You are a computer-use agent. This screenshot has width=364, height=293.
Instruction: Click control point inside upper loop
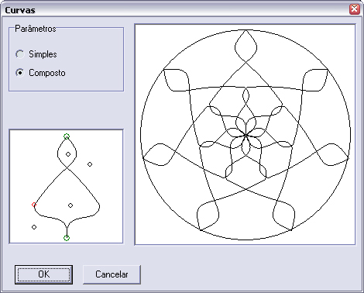click(x=68, y=154)
